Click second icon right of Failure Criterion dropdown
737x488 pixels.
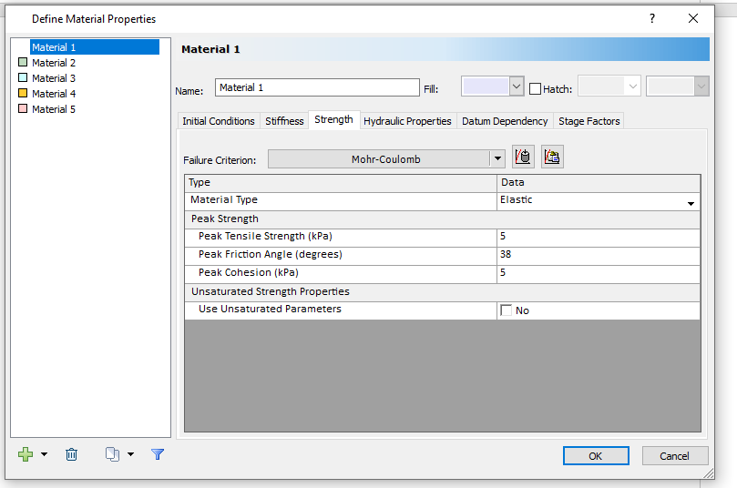tap(552, 158)
